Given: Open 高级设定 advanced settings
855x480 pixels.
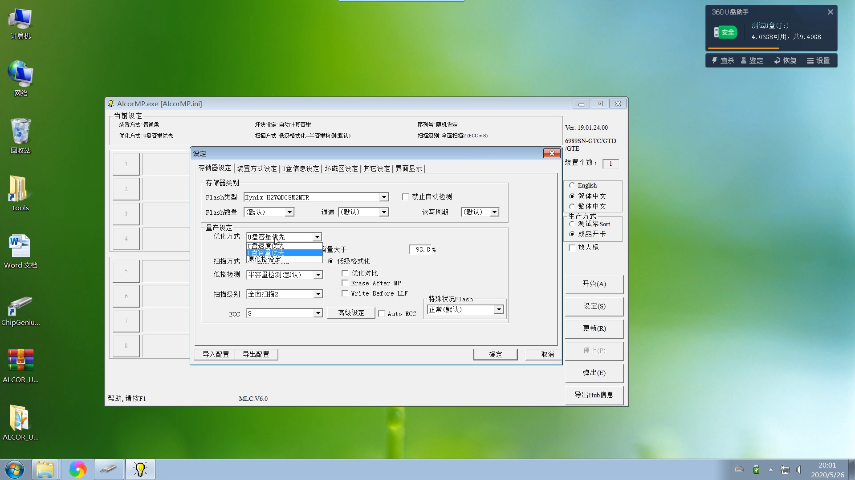Looking at the screenshot, I should [351, 312].
